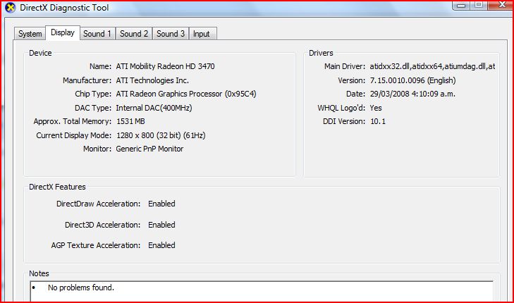Viewport: 514px width, 303px height.
Task: Click the AGP Texture Acceleration Enabled status
Action: pyautogui.click(x=161, y=245)
